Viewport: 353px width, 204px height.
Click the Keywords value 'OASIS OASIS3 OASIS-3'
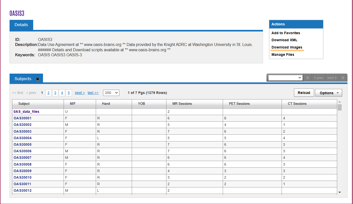(x=60, y=55)
